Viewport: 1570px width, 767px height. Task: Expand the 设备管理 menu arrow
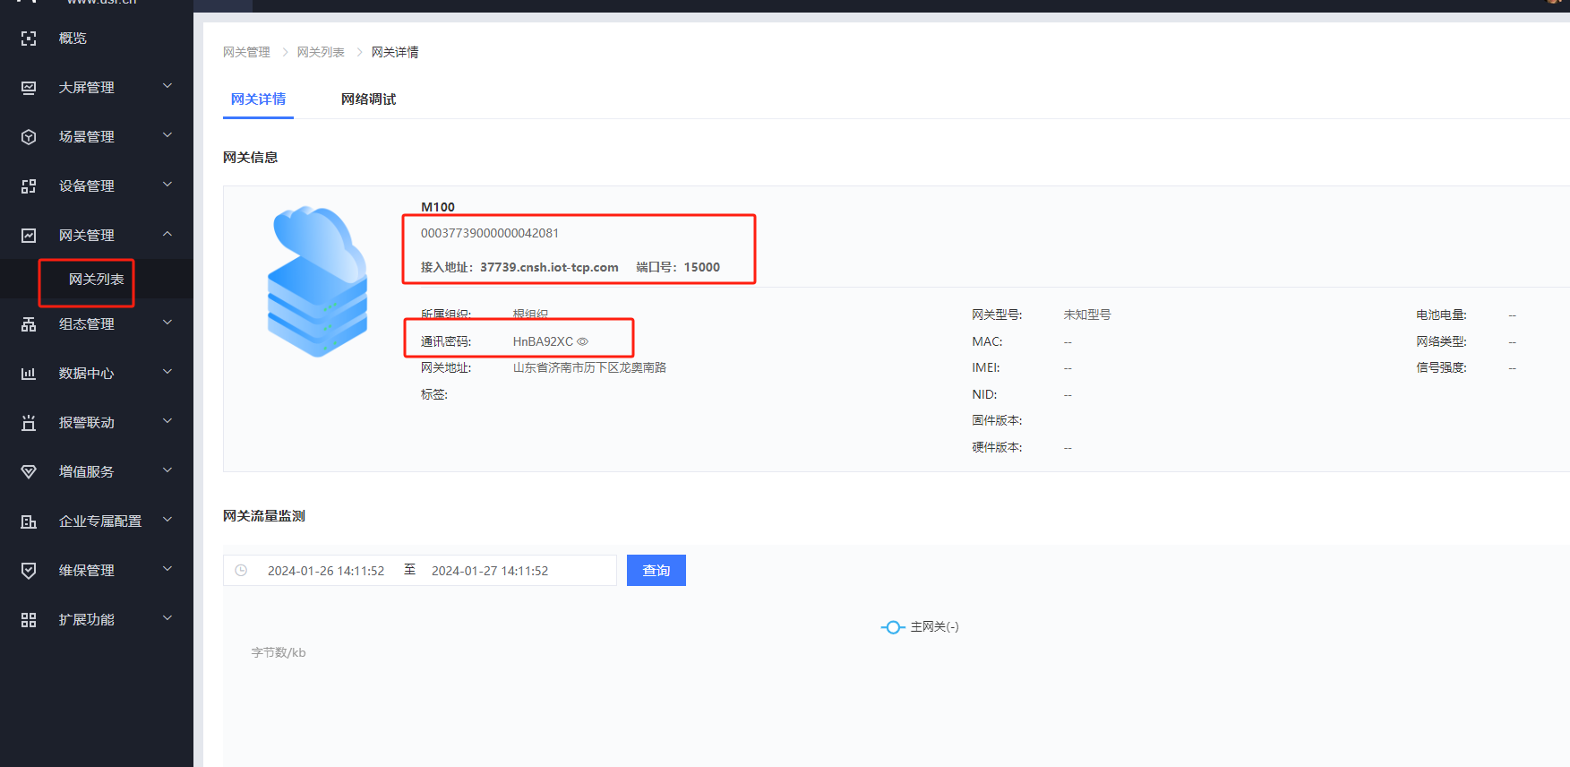click(x=167, y=185)
